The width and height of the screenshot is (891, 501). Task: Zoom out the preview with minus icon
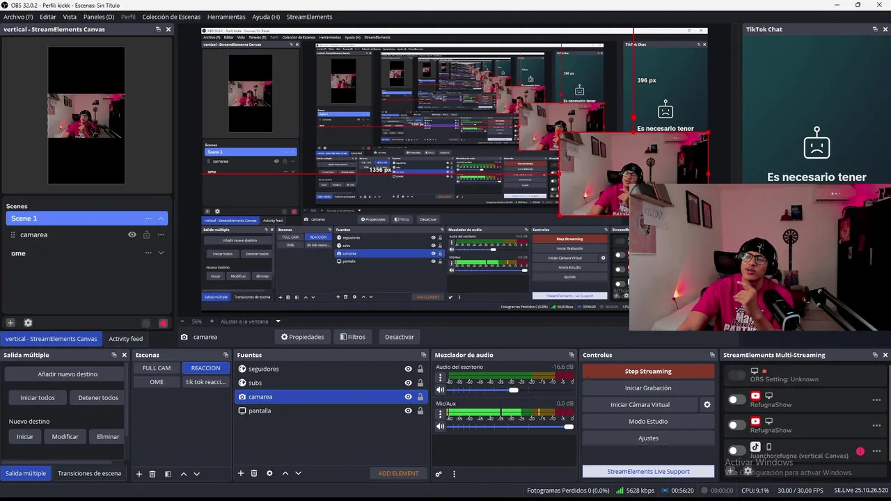(182, 321)
